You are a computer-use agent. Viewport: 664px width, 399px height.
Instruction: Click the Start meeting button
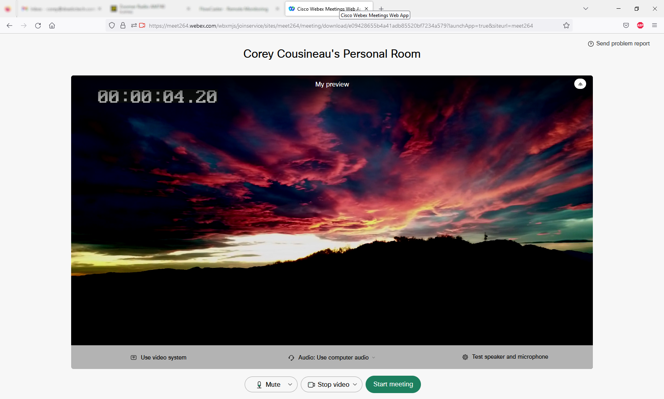393,384
